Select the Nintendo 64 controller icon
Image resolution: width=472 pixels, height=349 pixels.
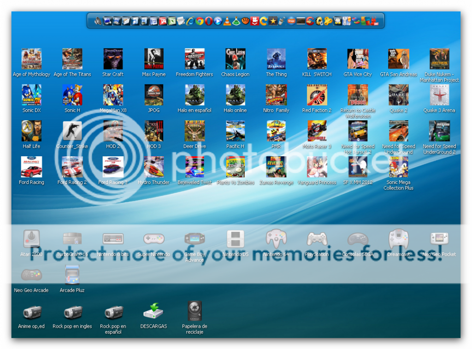pyautogui.click(x=277, y=239)
